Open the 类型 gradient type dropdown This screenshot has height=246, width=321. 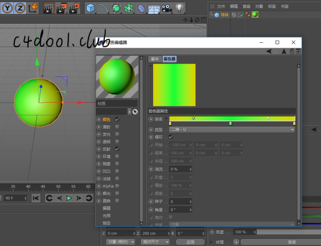(232, 129)
